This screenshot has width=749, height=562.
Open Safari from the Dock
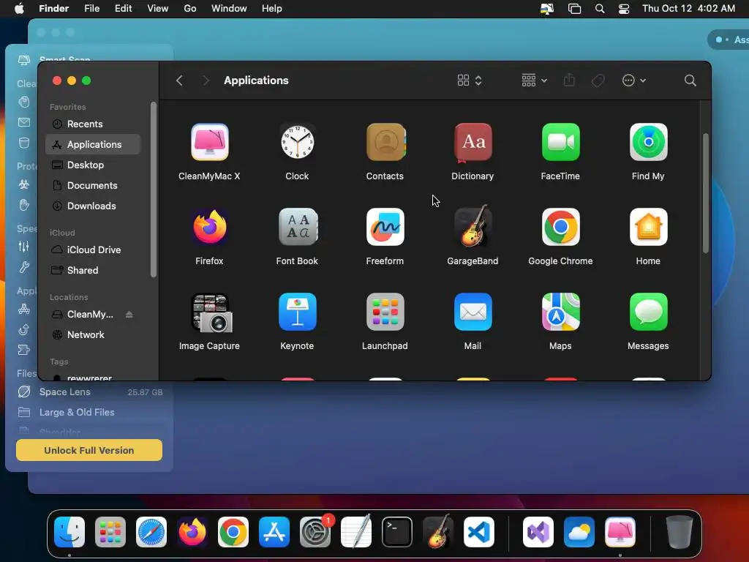[151, 532]
